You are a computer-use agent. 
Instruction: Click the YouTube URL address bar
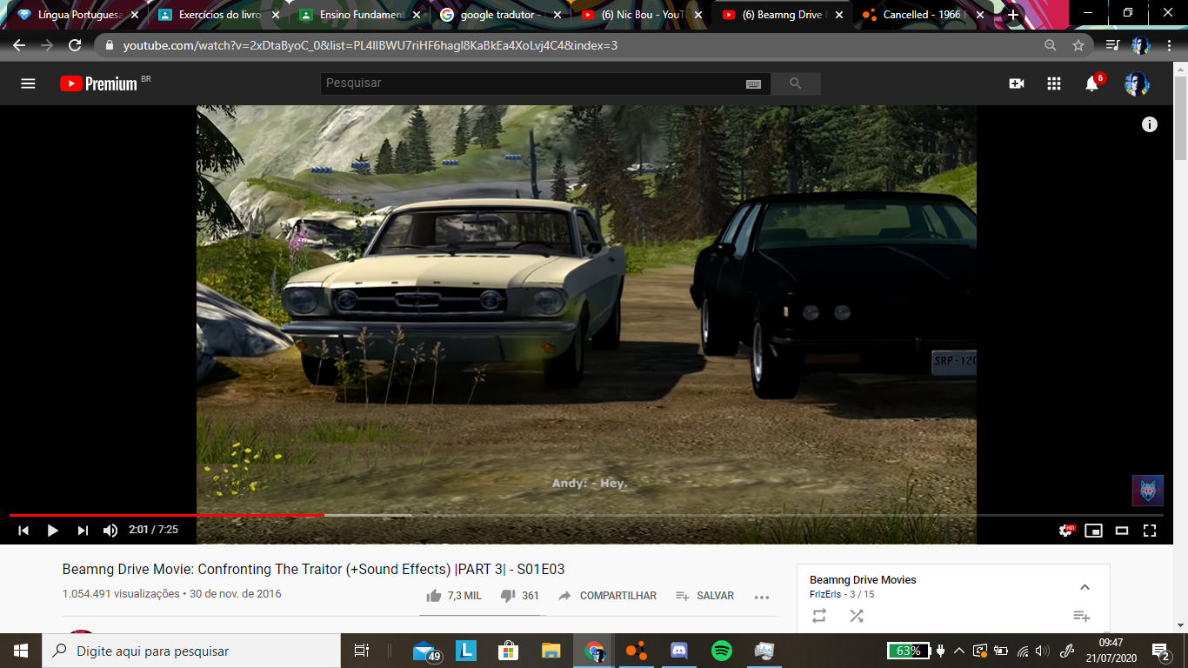(370, 45)
